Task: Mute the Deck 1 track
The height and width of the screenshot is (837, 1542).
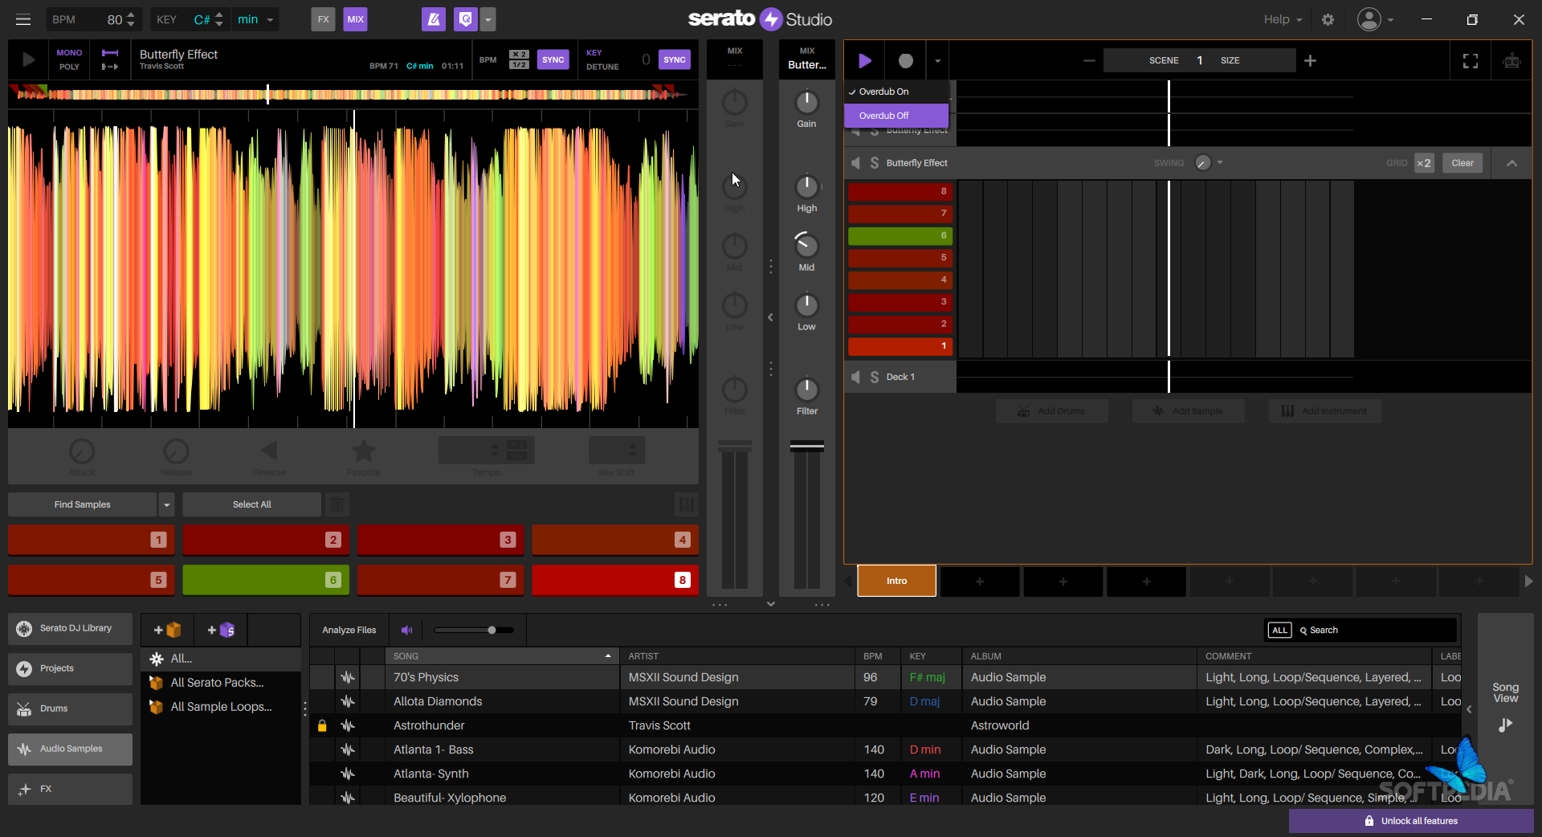Action: pos(856,377)
